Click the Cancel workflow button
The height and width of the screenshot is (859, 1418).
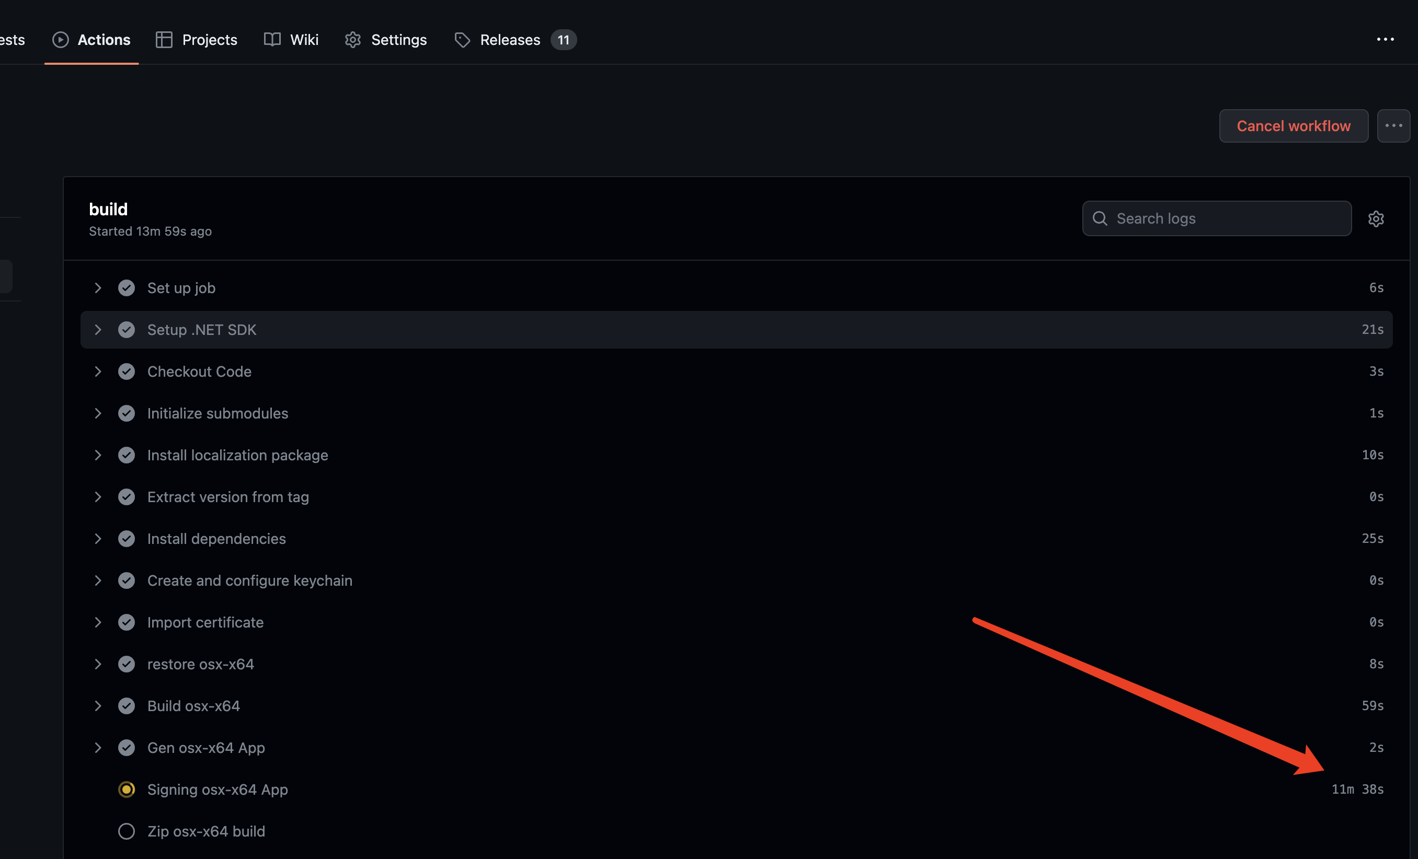pyautogui.click(x=1293, y=125)
